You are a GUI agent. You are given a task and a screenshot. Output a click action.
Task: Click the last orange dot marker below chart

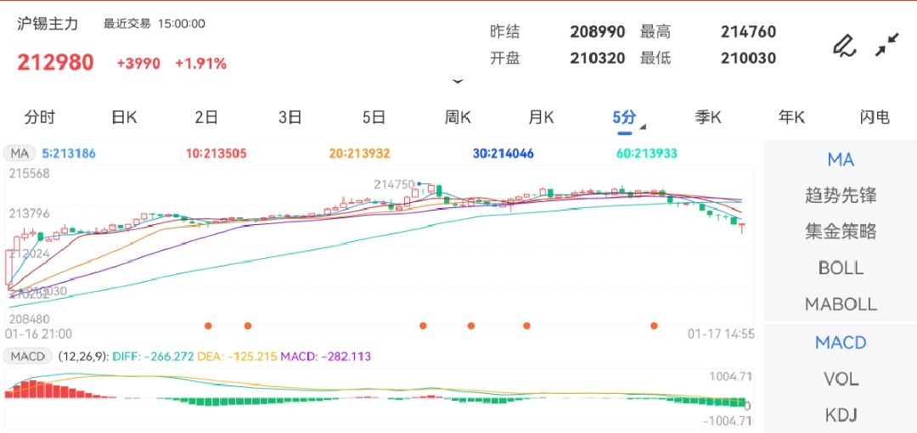pos(654,326)
